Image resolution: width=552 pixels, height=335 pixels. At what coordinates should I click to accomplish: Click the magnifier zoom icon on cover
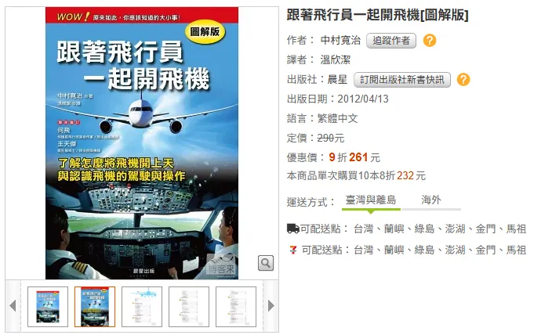tap(266, 263)
